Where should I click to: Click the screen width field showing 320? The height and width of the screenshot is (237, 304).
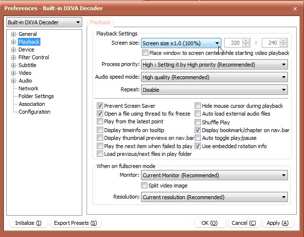[233, 43]
